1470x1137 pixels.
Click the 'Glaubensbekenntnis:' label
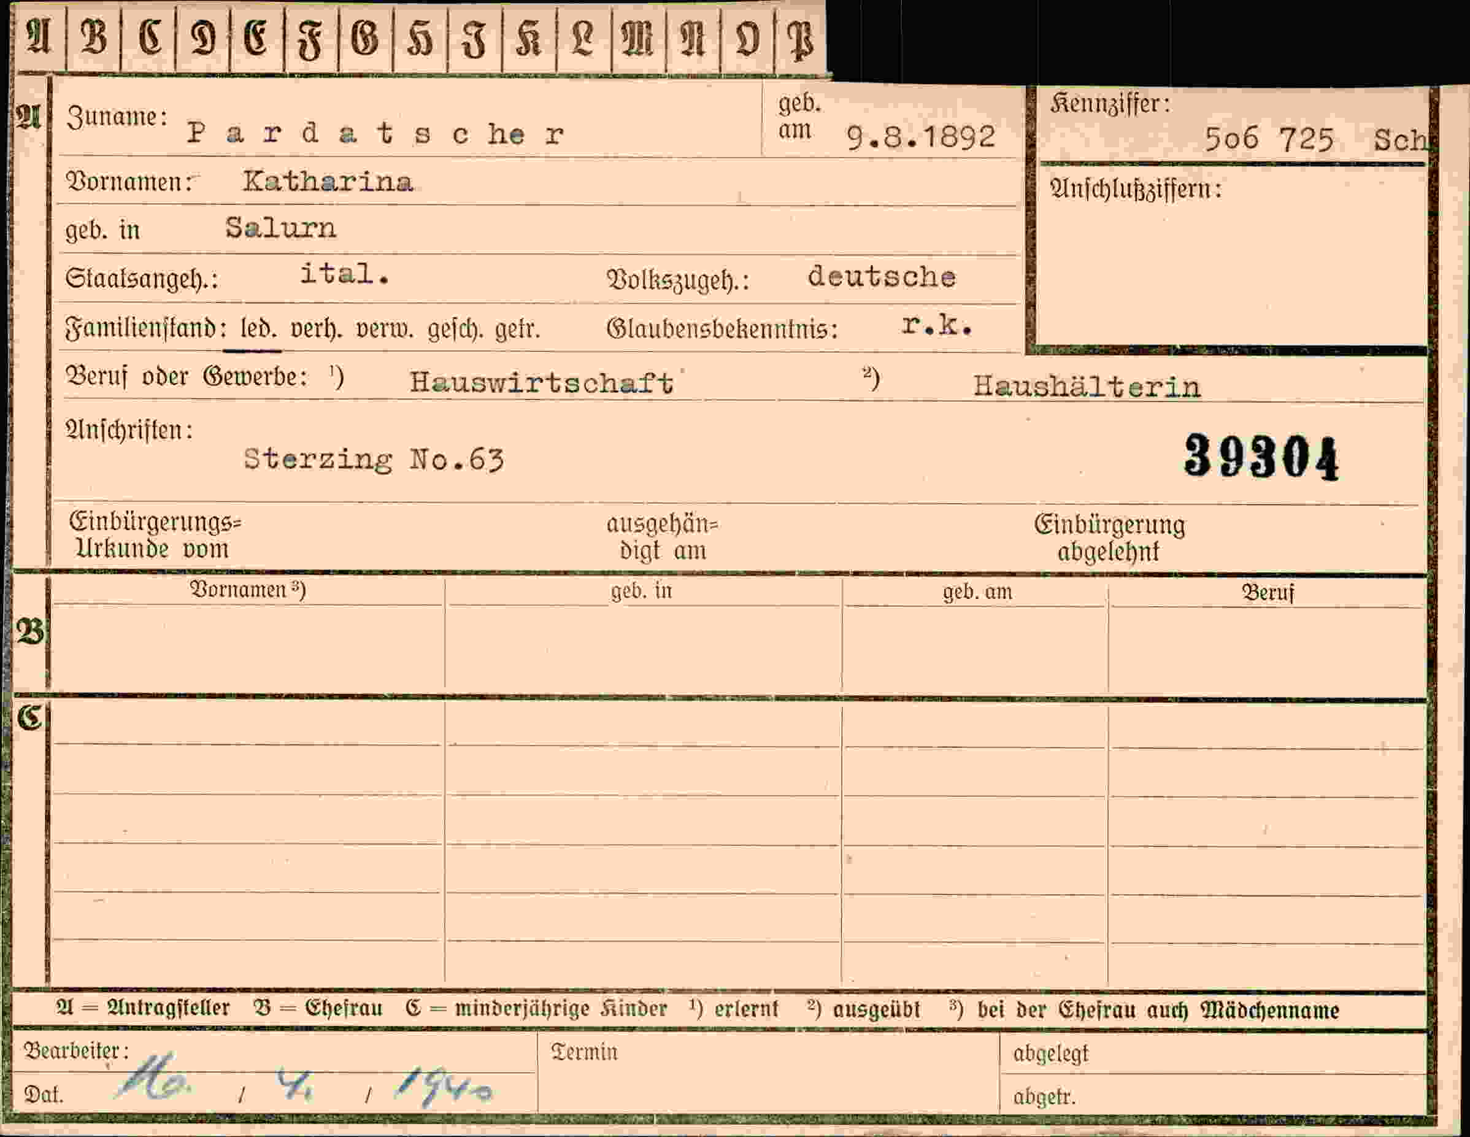[722, 329]
